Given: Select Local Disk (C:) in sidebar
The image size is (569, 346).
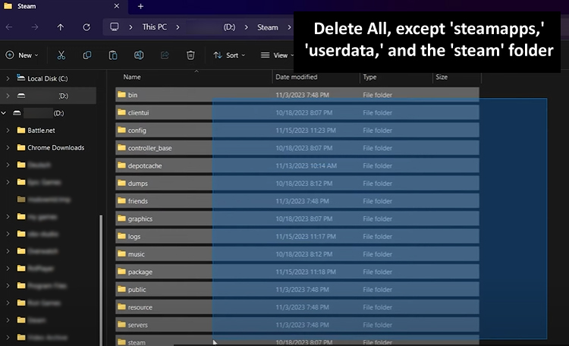Looking at the screenshot, I should pos(48,78).
